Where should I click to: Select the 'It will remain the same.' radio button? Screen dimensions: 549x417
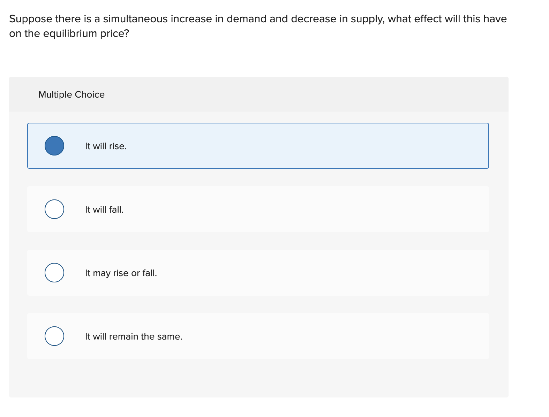54,336
